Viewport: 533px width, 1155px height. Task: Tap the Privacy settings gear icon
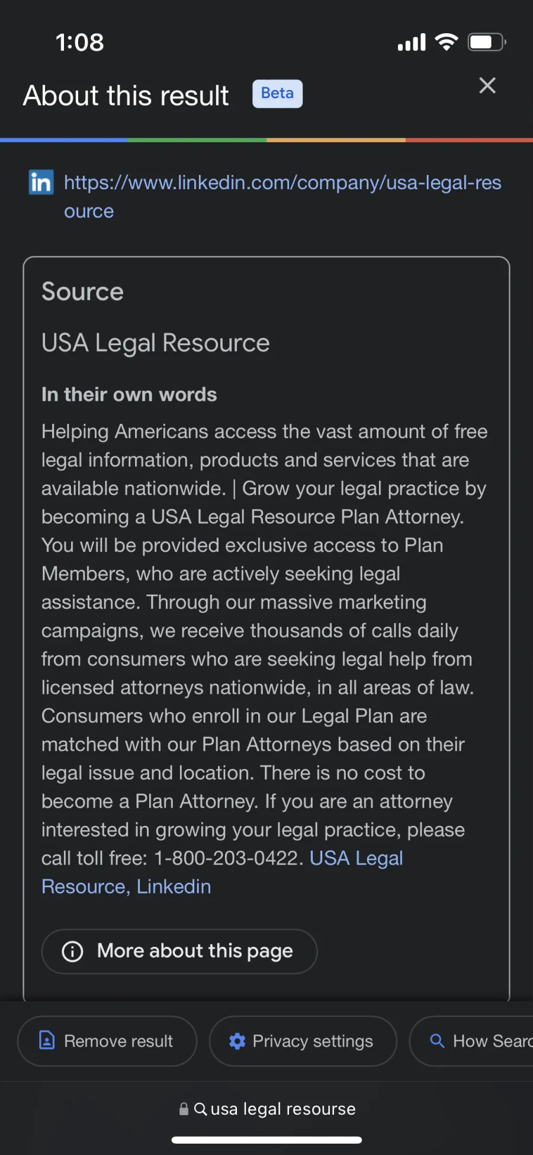237,1041
